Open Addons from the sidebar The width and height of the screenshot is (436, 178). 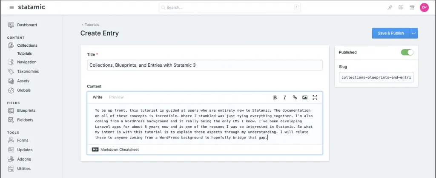tap(24, 159)
